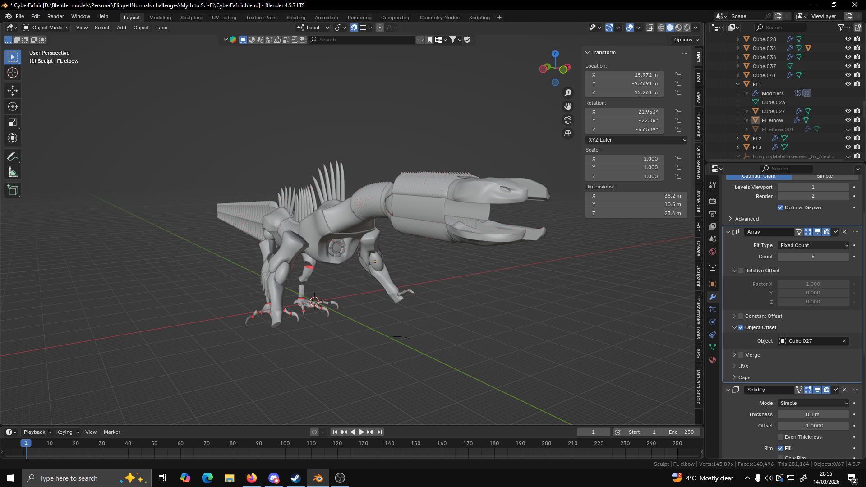Select the Move tool in toolbar

tap(13, 91)
